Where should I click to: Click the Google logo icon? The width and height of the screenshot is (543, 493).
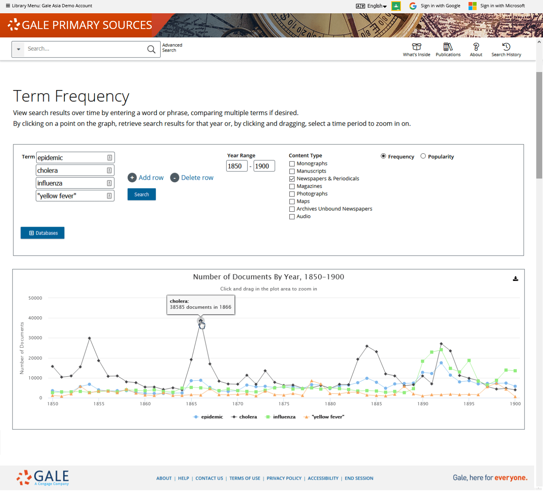tap(413, 6)
